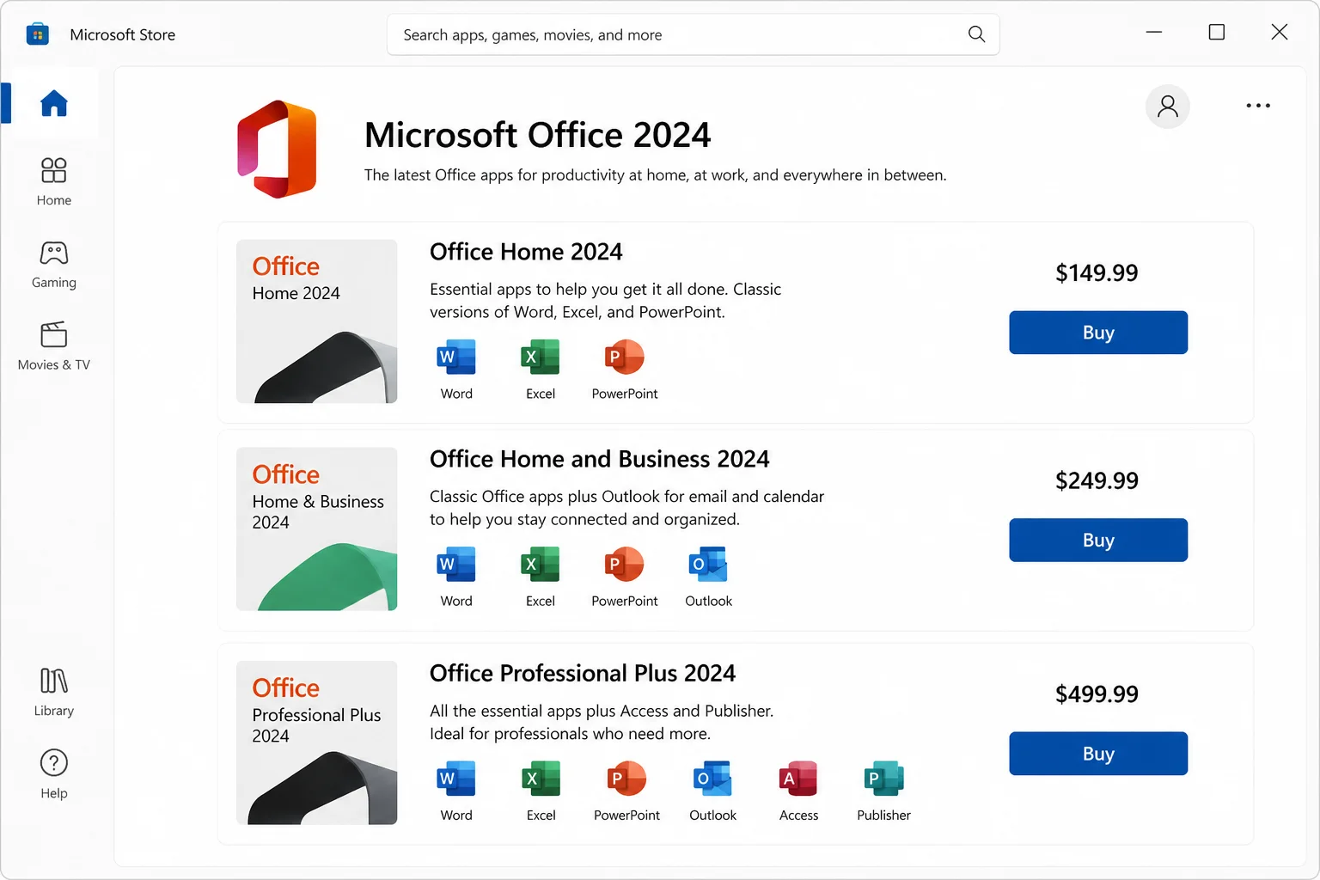The image size is (1320, 880).
Task: Click the $149.99 price text
Action: click(x=1097, y=273)
